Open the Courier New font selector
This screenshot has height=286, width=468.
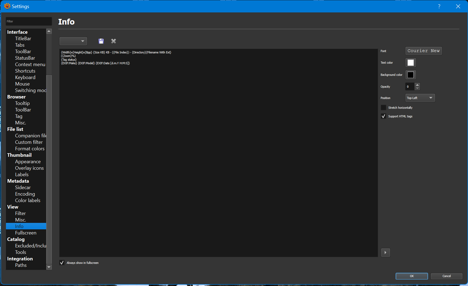423,51
